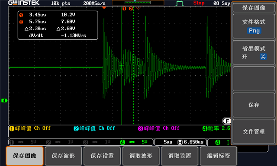The height and width of the screenshot is (166, 277).
Task: Click the 保存图像 side menu title
Action: pos(254,8)
